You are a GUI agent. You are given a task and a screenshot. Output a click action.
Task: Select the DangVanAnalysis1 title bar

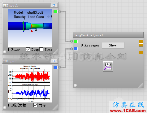tap(108, 35)
